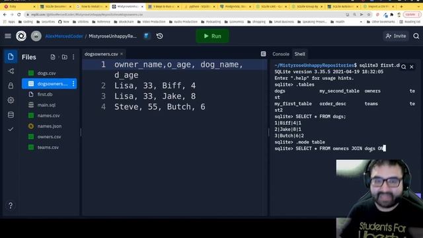Open the Database sidebar icon

(11, 114)
